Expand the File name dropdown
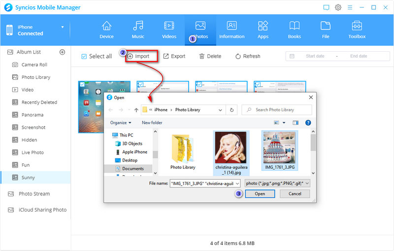This screenshot has width=394, height=251. 237,184
